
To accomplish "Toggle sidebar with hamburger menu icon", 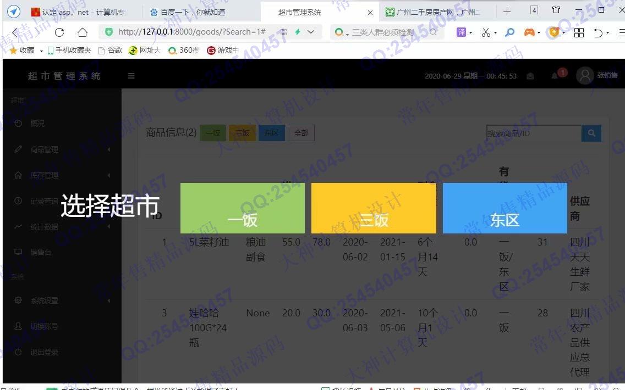I will point(131,76).
